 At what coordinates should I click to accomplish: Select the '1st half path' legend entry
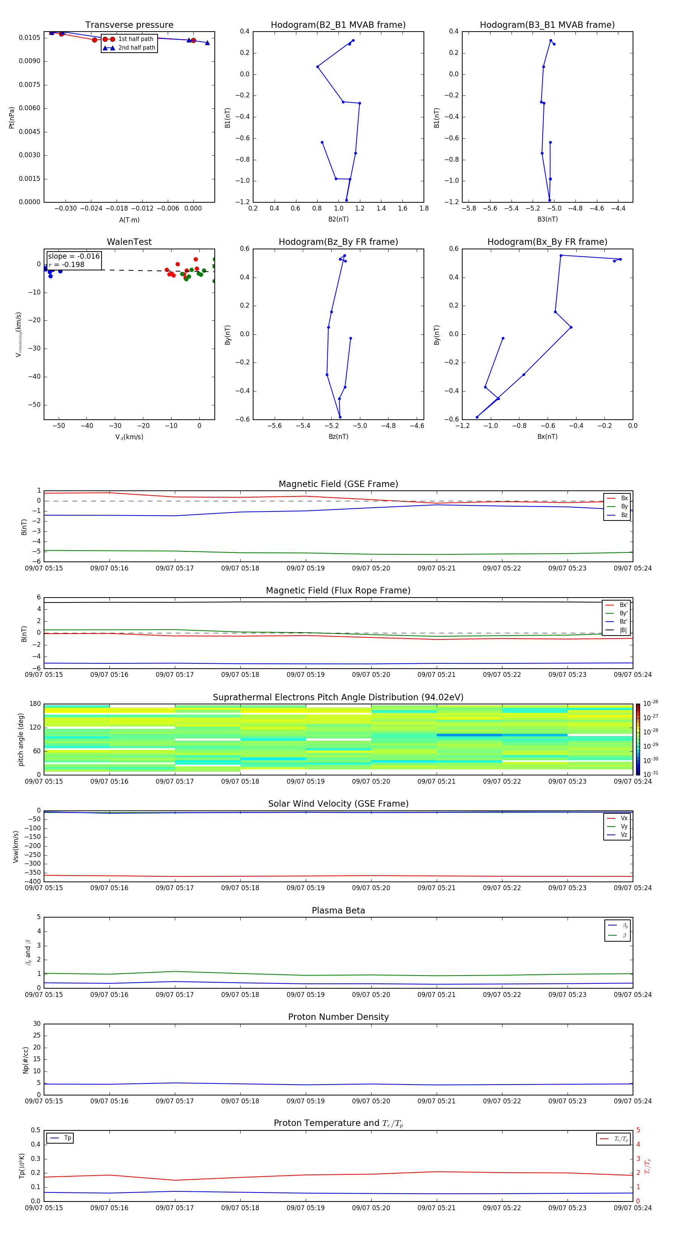pyautogui.click(x=129, y=39)
